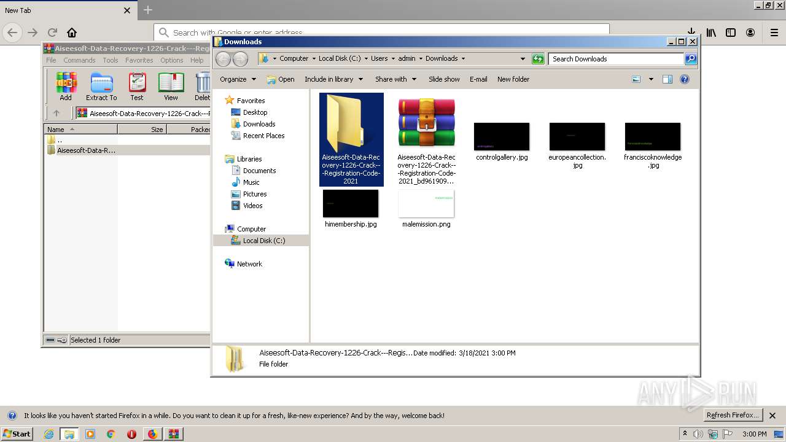
Task: Click the Firefox reload icon
Action: [x=52, y=33]
